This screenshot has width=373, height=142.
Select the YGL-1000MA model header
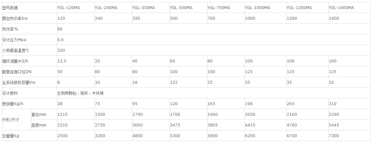[258, 7]
